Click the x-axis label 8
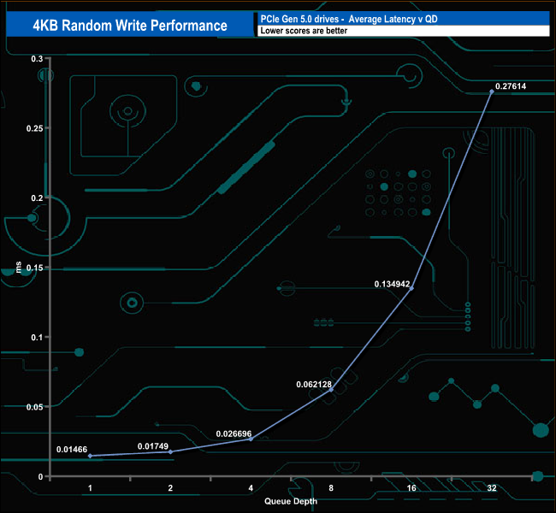This screenshot has width=556, height=513. click(x=331, y=488)
